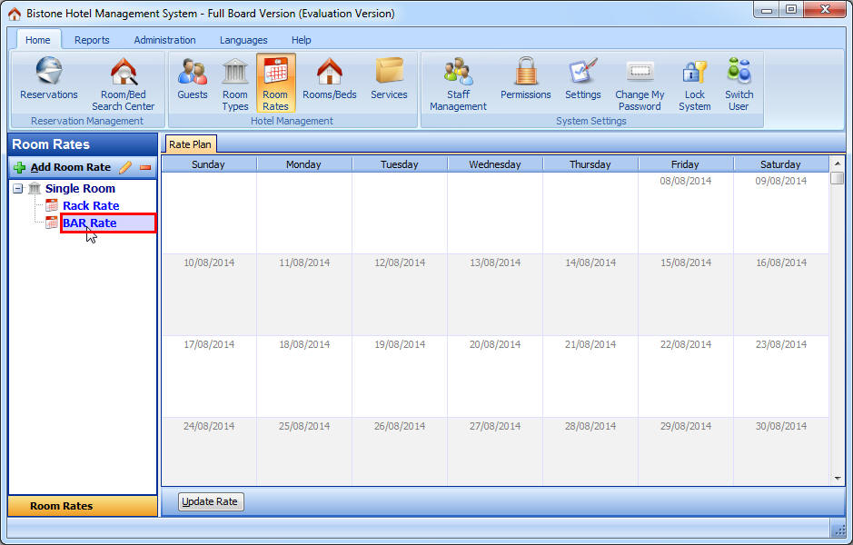Screen dimensions: 853x545
Task: Select Rack Rate in the tree
Action: point(91,206)
